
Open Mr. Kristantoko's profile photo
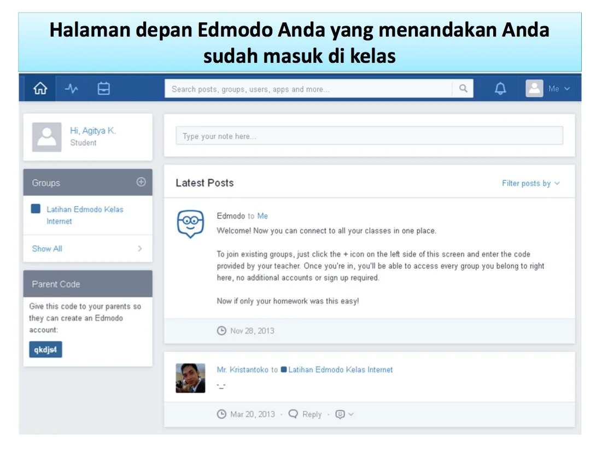(190, 378)
